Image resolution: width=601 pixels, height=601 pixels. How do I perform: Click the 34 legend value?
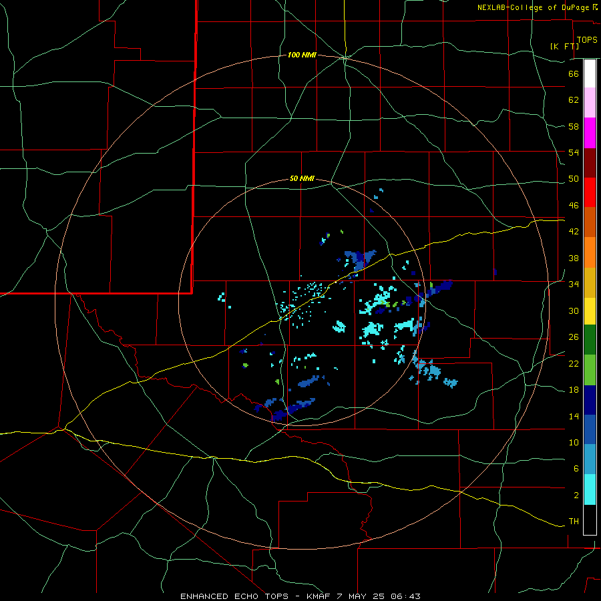pos(574,284)
